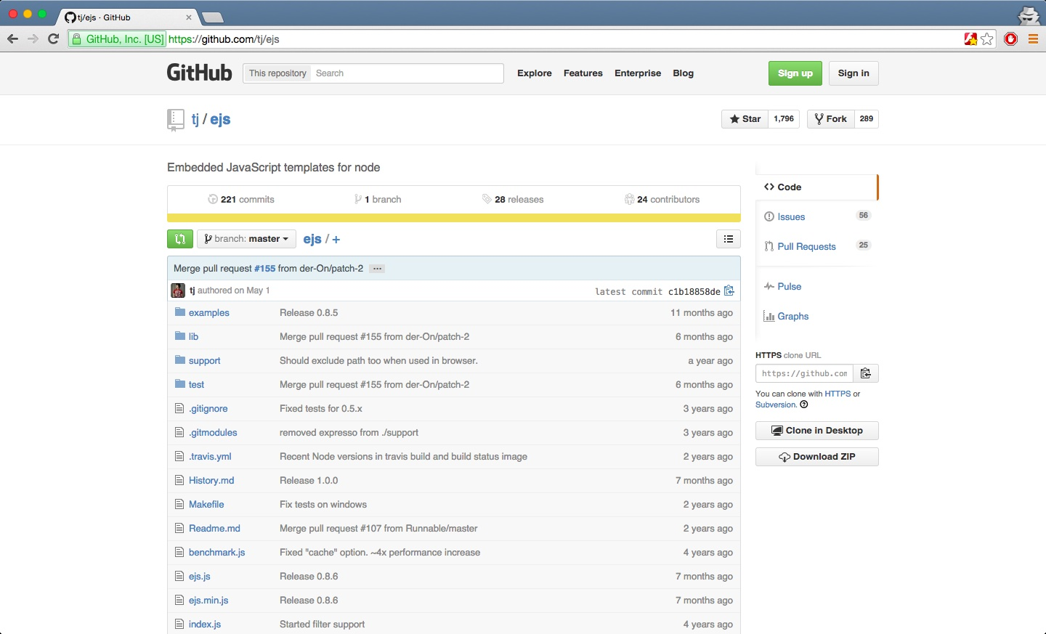Open the branch: master dropdown
The width and height of the screenshot is (1046, 634).
tap(246, 239)
